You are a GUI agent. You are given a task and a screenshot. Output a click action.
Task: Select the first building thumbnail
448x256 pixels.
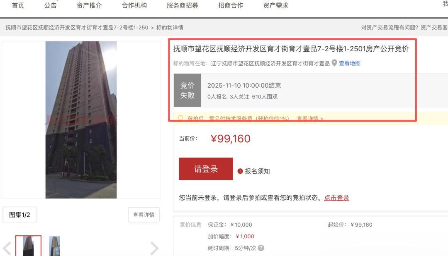pos(28,246)
